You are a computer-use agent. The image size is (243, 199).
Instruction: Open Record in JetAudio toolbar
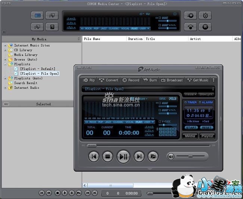coord(131,80)
